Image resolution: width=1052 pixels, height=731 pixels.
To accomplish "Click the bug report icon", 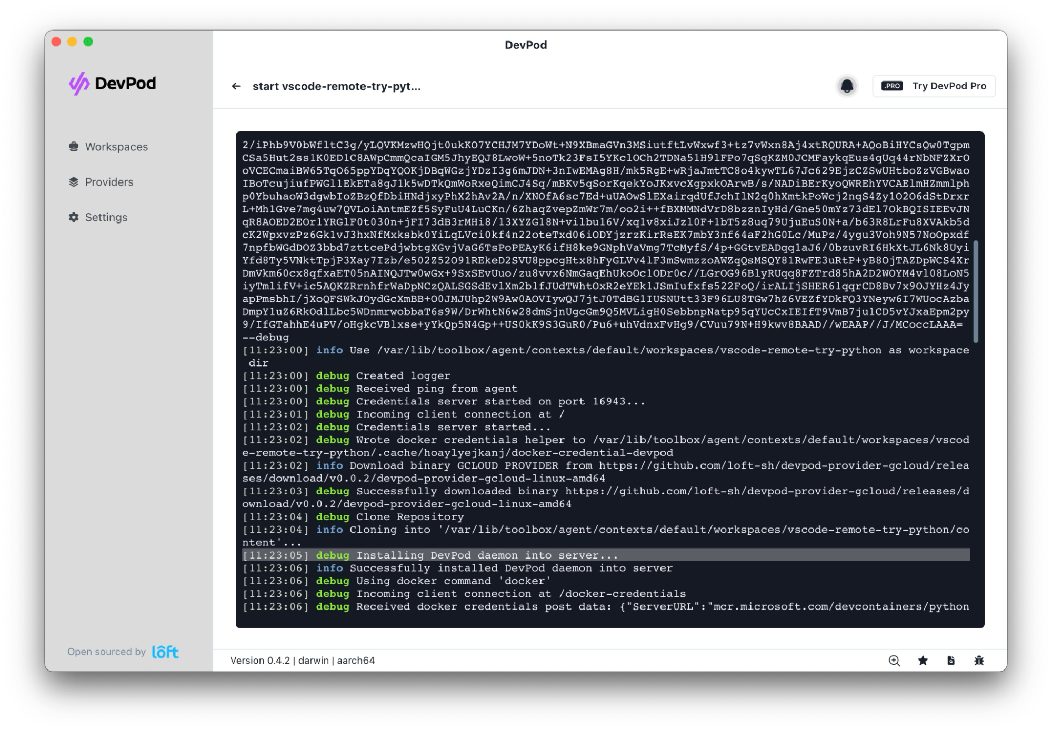I will click(x=979, y=661).
